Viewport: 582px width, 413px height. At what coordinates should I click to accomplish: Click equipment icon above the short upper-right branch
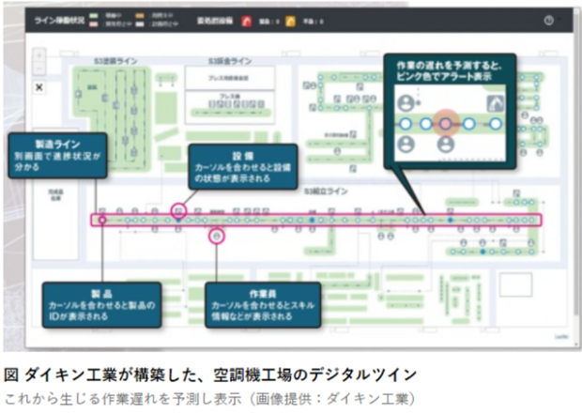516,193
